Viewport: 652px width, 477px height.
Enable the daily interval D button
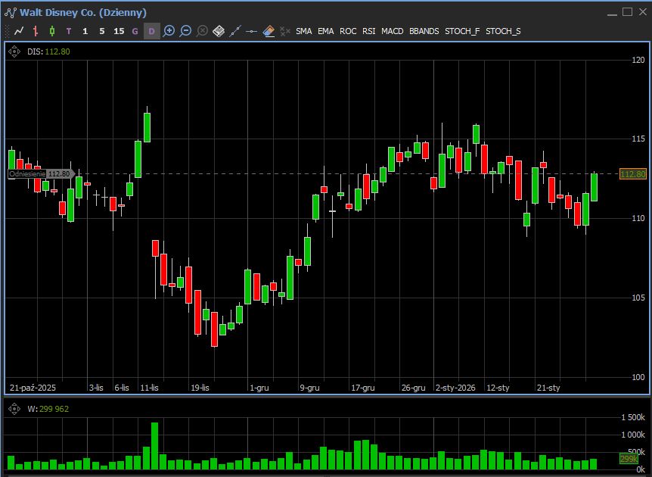point(151,31)
